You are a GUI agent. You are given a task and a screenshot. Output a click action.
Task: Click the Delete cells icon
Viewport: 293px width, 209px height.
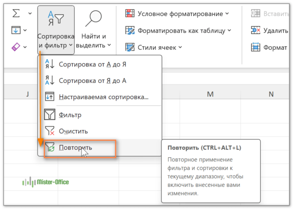point(255,30)
